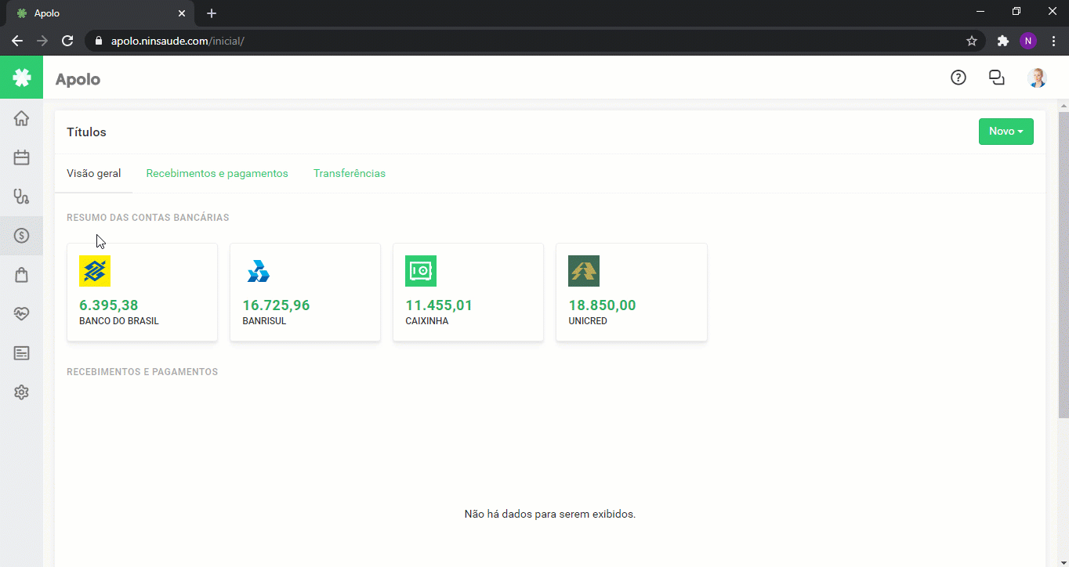Open a new browser tab
The width and height of the screenshot is (1069, 567).
point(212,13)
